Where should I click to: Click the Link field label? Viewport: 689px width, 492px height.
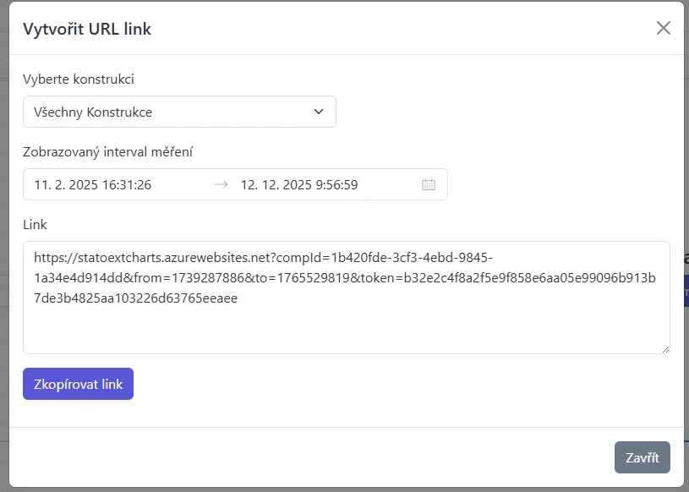click(36, 225)
